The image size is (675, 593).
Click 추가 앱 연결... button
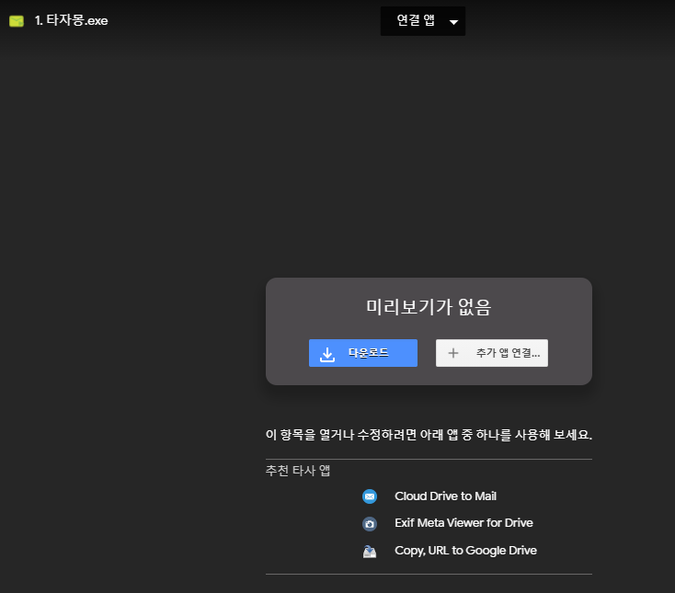492,353
